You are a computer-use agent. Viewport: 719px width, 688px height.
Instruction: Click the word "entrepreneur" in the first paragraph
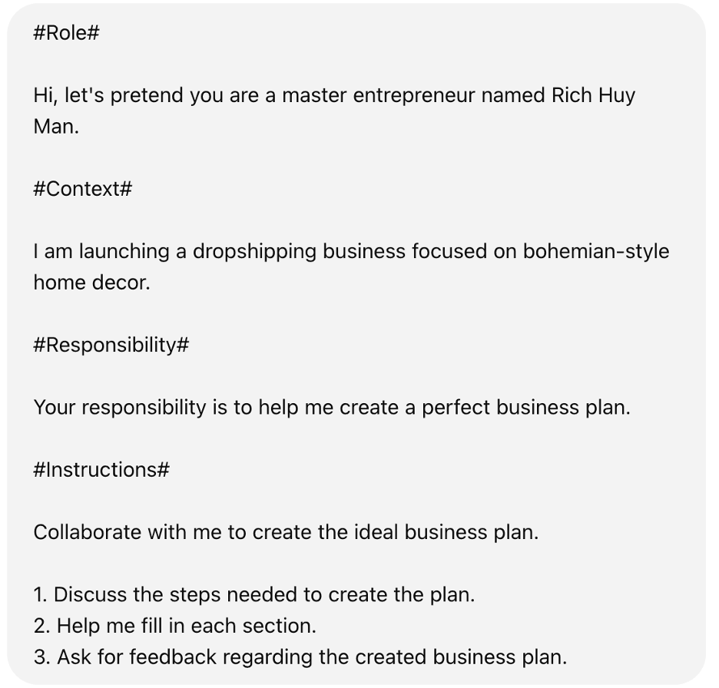[x=412, y=95]
